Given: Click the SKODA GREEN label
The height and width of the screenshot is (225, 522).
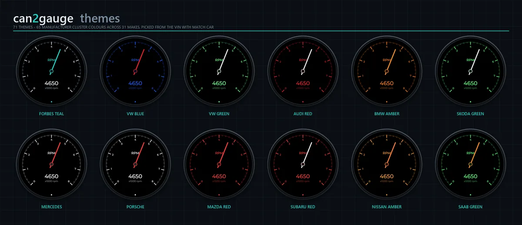Looking at the screenshot, I should pyautogui.click(x=470, y=114).
